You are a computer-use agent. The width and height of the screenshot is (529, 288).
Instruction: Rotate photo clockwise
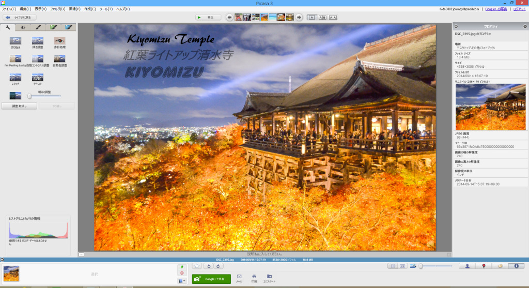[219, 266]
